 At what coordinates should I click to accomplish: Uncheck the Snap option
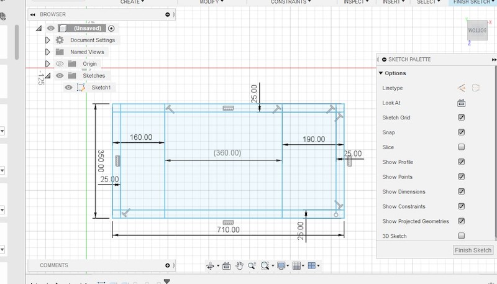point(462,132)
